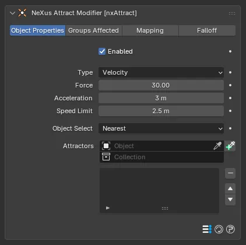Move attractor up in the list
The width and height of the screenshot is (246, 245).
click(x=230, y=188)
